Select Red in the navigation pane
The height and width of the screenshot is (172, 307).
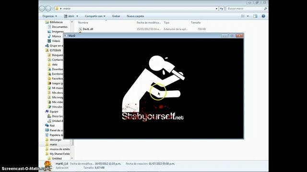tap(52, 126)
